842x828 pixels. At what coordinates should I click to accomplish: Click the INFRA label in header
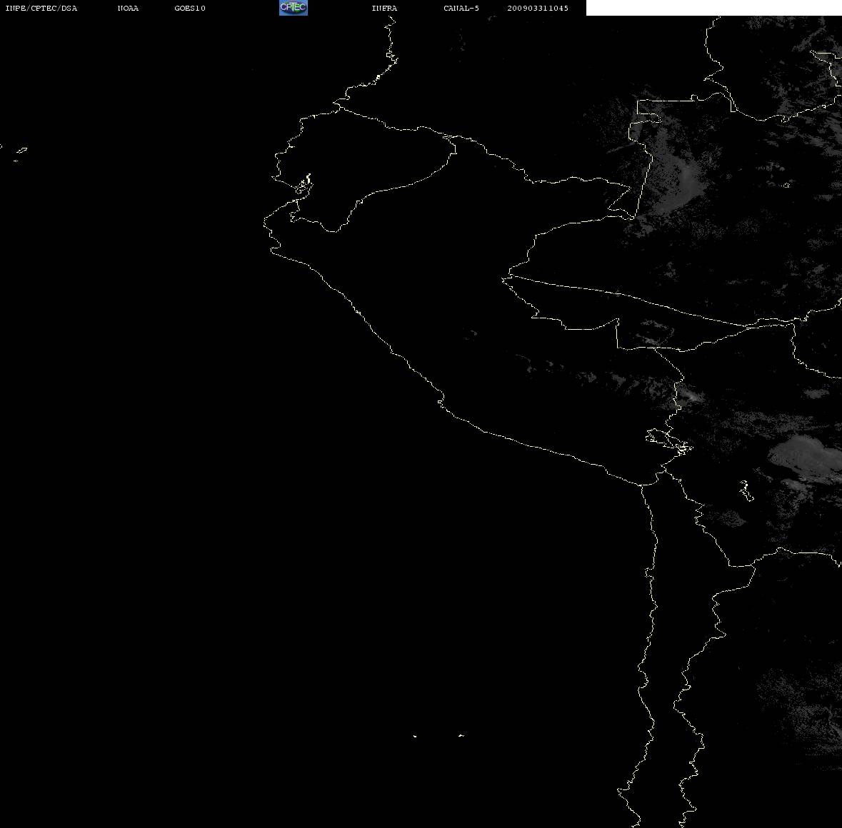[384, 8]
